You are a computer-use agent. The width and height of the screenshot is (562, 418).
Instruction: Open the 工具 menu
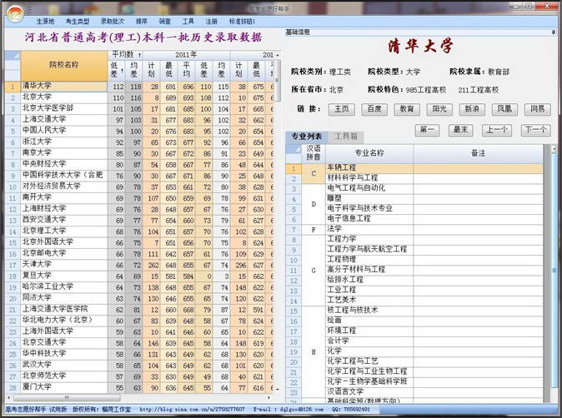(x=188, y=22)
